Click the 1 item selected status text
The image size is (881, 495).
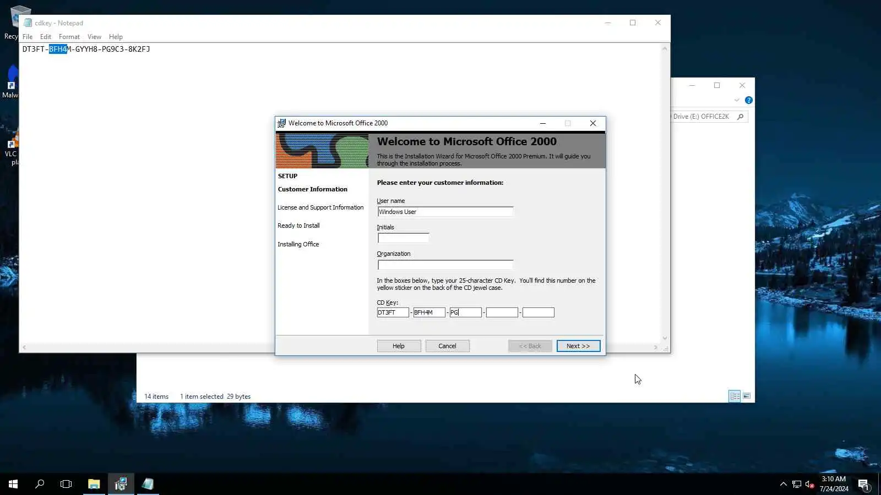[x=202, y=397]
